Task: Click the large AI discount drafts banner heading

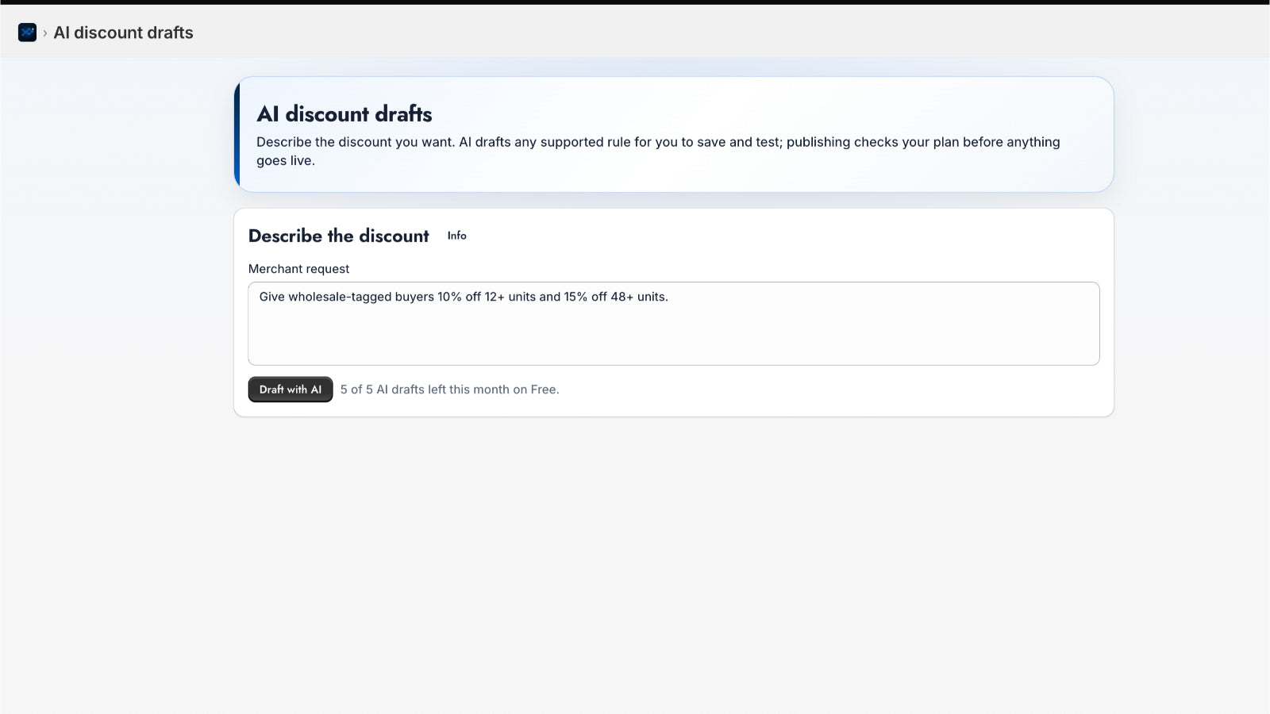Action: pyautogui.click(x=344, y=114)
